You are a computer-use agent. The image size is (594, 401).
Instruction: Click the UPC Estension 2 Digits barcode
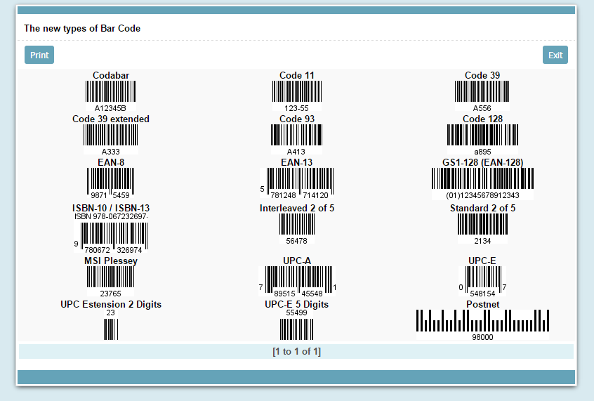coord(111,329)
